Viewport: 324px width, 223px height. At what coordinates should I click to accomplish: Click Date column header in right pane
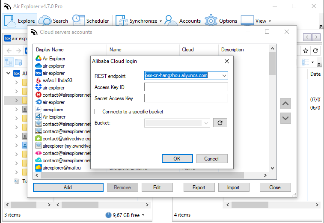315,74
